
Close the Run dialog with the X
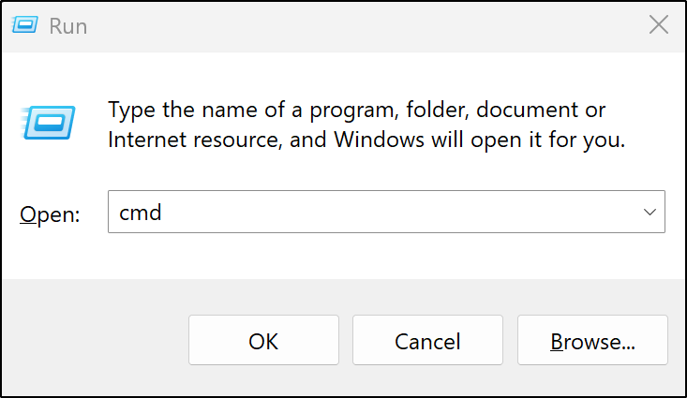(659, 24)
